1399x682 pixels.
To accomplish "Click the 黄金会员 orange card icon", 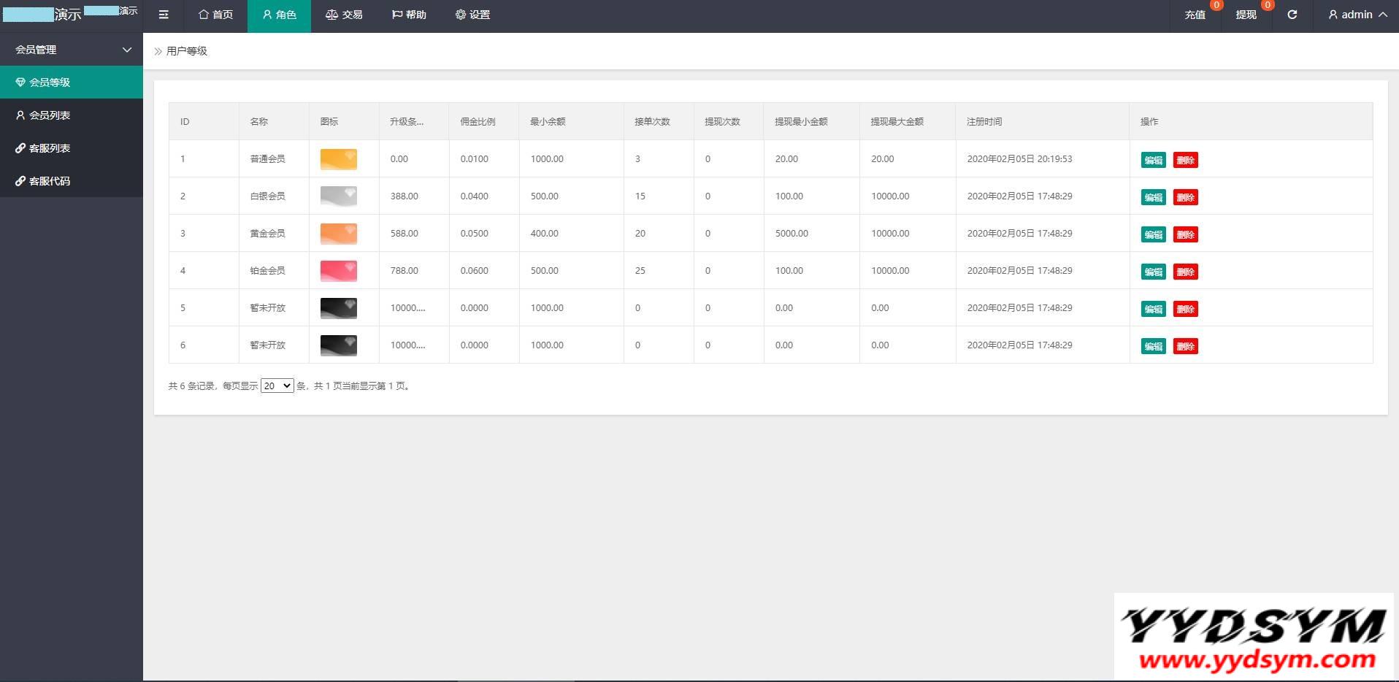I will click(x=339, y=234).
